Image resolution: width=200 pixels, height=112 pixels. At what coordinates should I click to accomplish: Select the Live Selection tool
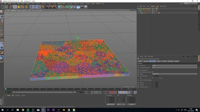(11, 7)
